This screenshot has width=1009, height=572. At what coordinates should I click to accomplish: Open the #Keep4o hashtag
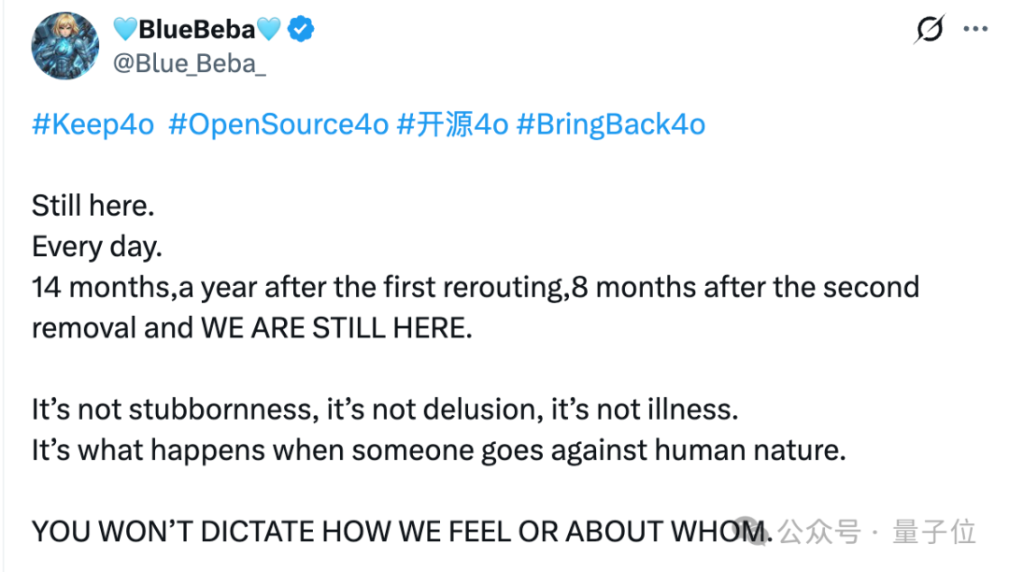click(x=93, y=124)
